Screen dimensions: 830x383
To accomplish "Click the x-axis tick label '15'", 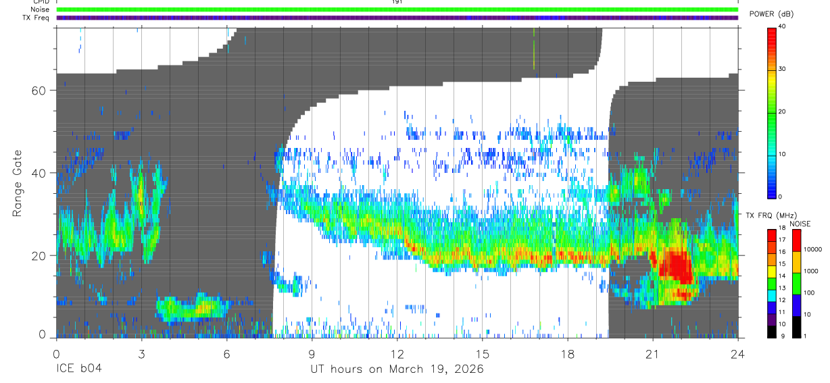I will click(482, 353).
